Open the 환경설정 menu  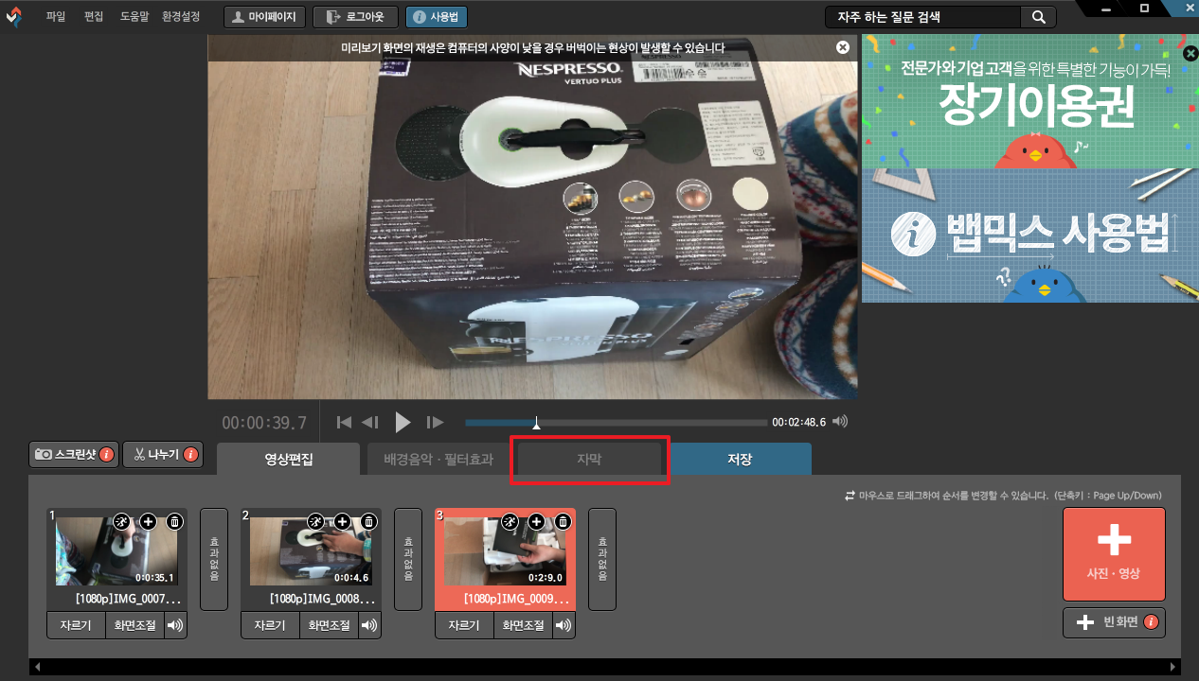pos(181,17)
